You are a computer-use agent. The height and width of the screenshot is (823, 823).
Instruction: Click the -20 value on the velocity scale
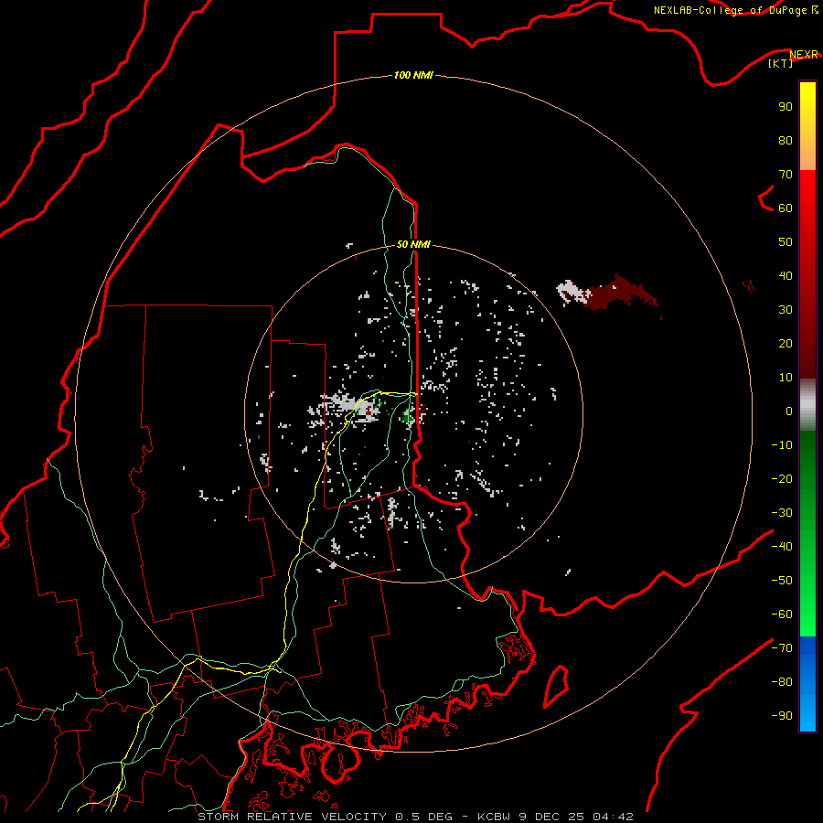782,478
